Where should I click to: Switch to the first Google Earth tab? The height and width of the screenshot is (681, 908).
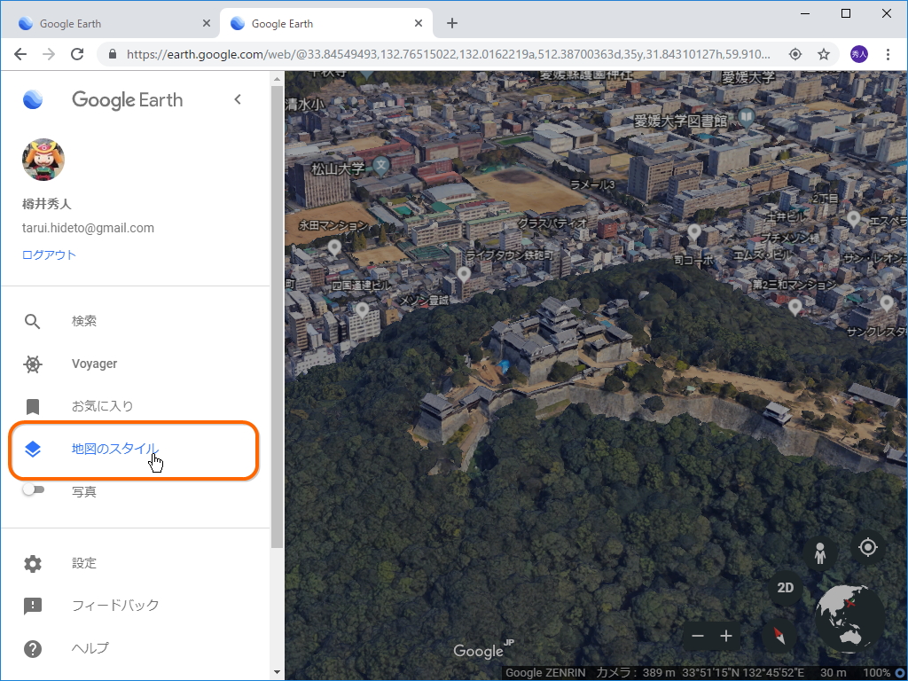pos(110,24)
